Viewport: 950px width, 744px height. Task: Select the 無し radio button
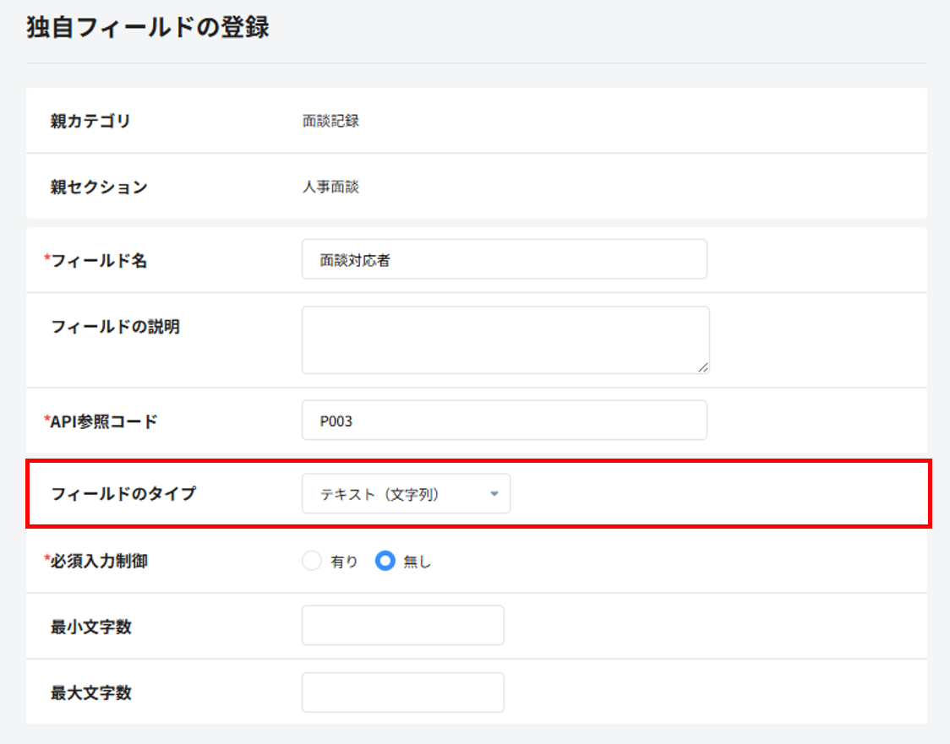click(x=385, y=562)
